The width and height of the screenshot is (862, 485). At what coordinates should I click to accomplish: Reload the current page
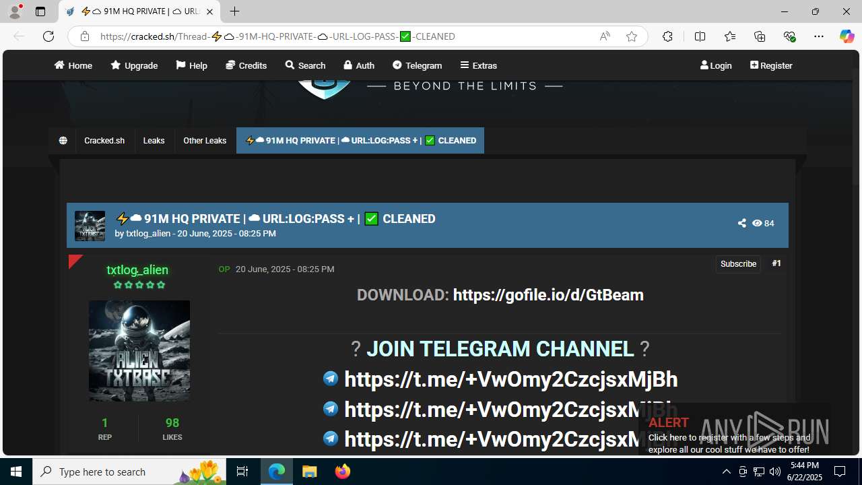tap(48, 36)
